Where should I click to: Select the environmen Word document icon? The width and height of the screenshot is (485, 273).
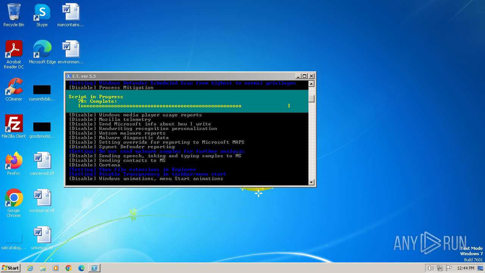70,52
